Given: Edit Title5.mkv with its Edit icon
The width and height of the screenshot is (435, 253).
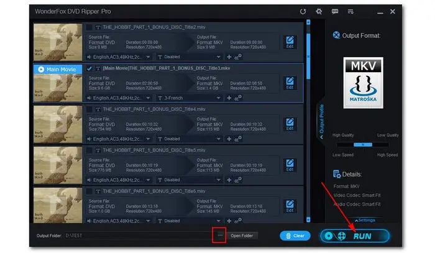Looking at the screenshot, I should (290, 165).
